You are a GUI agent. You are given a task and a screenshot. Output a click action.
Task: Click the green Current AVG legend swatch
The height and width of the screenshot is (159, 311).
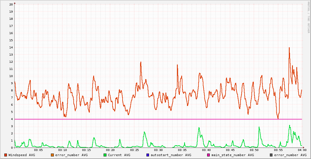(x=105, y=155)
